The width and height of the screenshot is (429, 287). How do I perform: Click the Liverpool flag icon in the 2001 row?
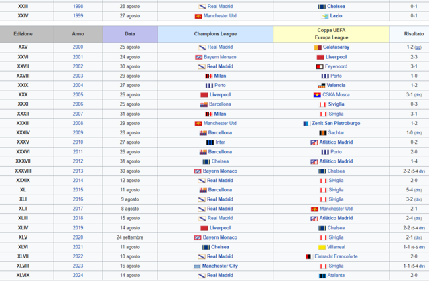[320, 57]
